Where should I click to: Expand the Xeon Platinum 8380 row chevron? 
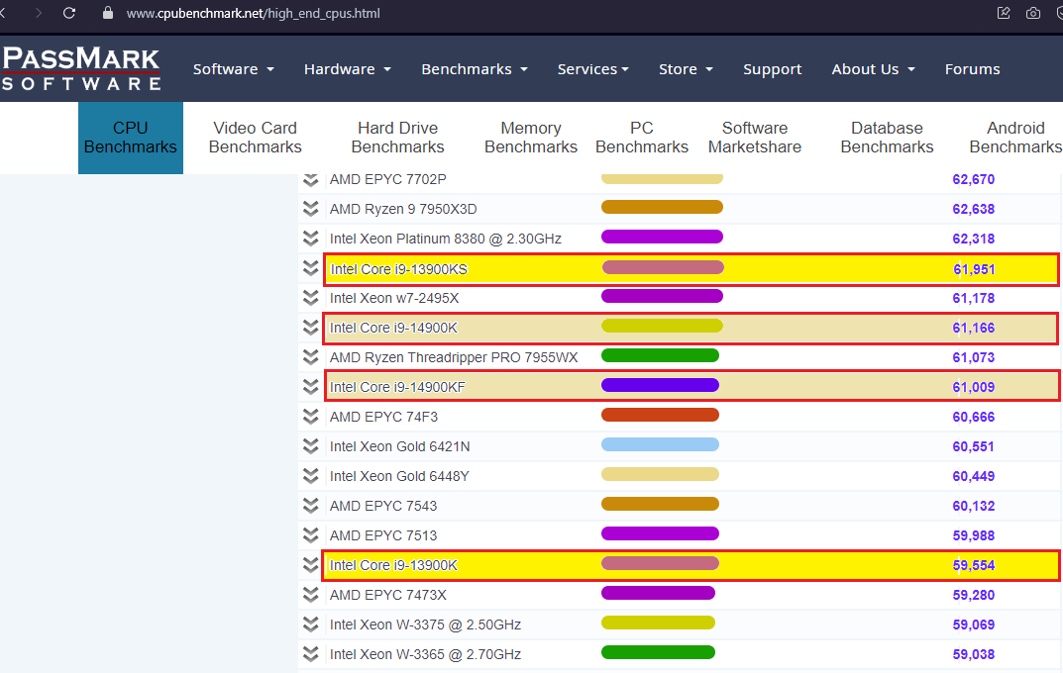pyautogui.click(x=310, y=239)
